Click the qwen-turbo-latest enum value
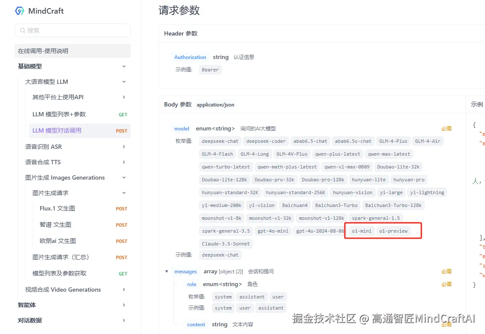 click(x=226, y=167)
